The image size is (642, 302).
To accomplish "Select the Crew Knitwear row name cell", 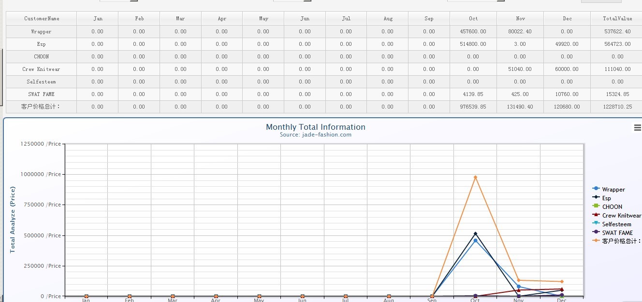I will click(x=41, y=69).
